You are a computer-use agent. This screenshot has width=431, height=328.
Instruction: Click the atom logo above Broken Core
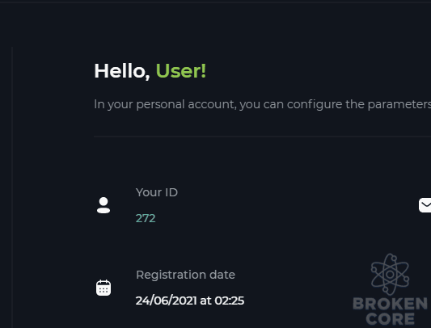(x=390, y=274)
